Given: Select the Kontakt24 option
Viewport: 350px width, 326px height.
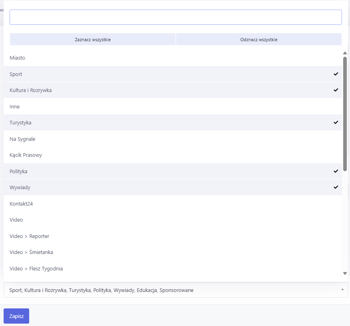Looking at the screenshot, I should click(x=172, y=204).
